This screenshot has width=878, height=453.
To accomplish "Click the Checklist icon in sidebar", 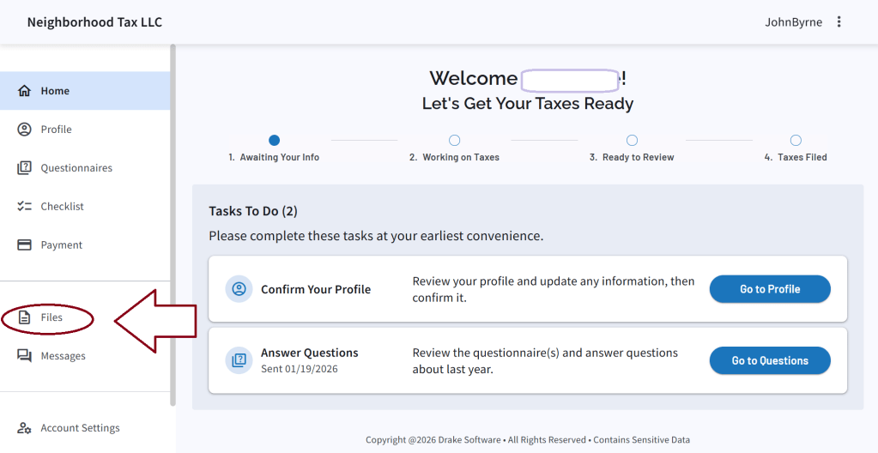I will (x=24, y=207).
